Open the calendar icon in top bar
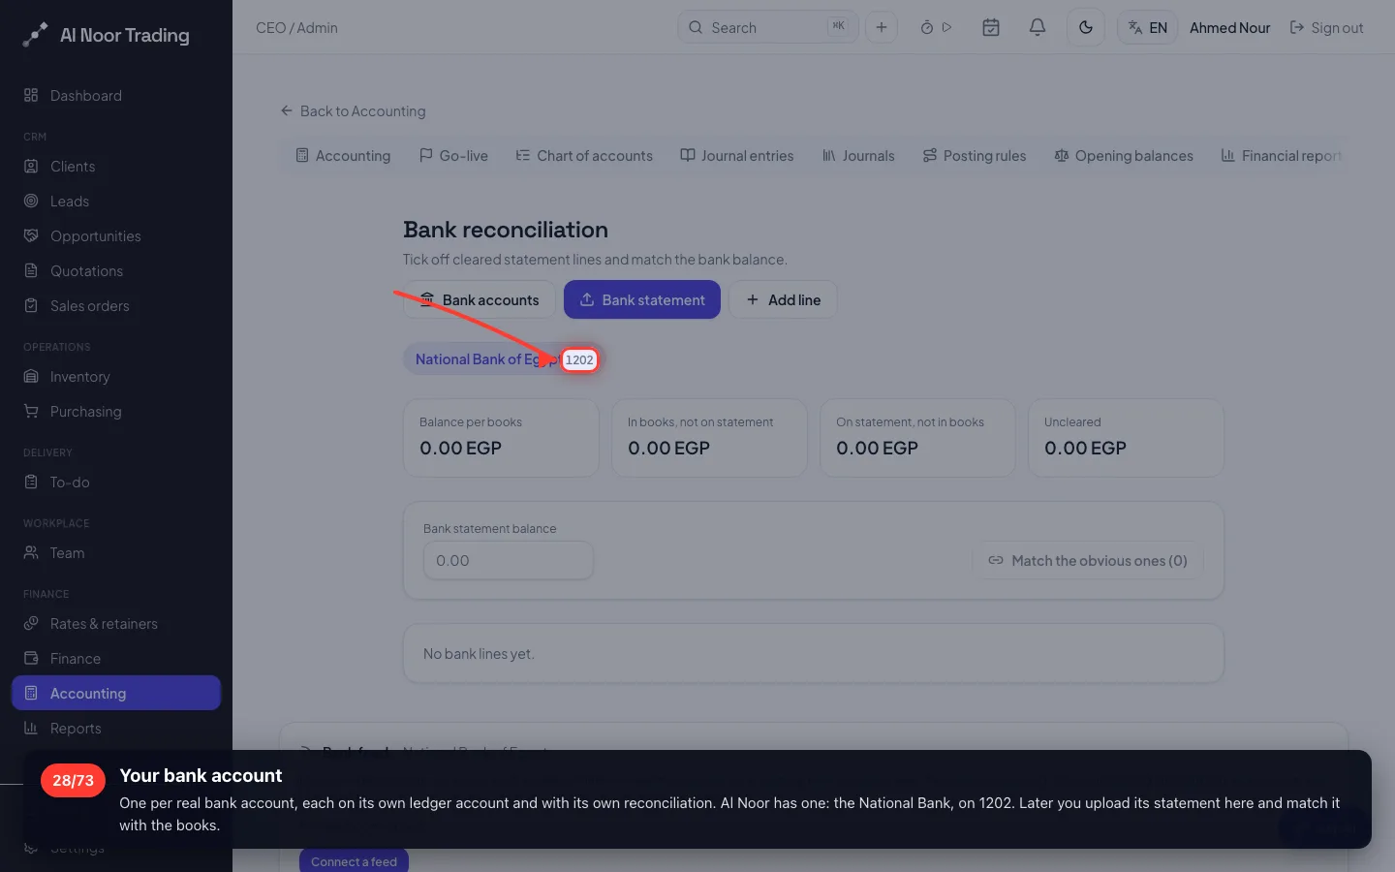1395x872 pixels. click(x=991, y=27)
